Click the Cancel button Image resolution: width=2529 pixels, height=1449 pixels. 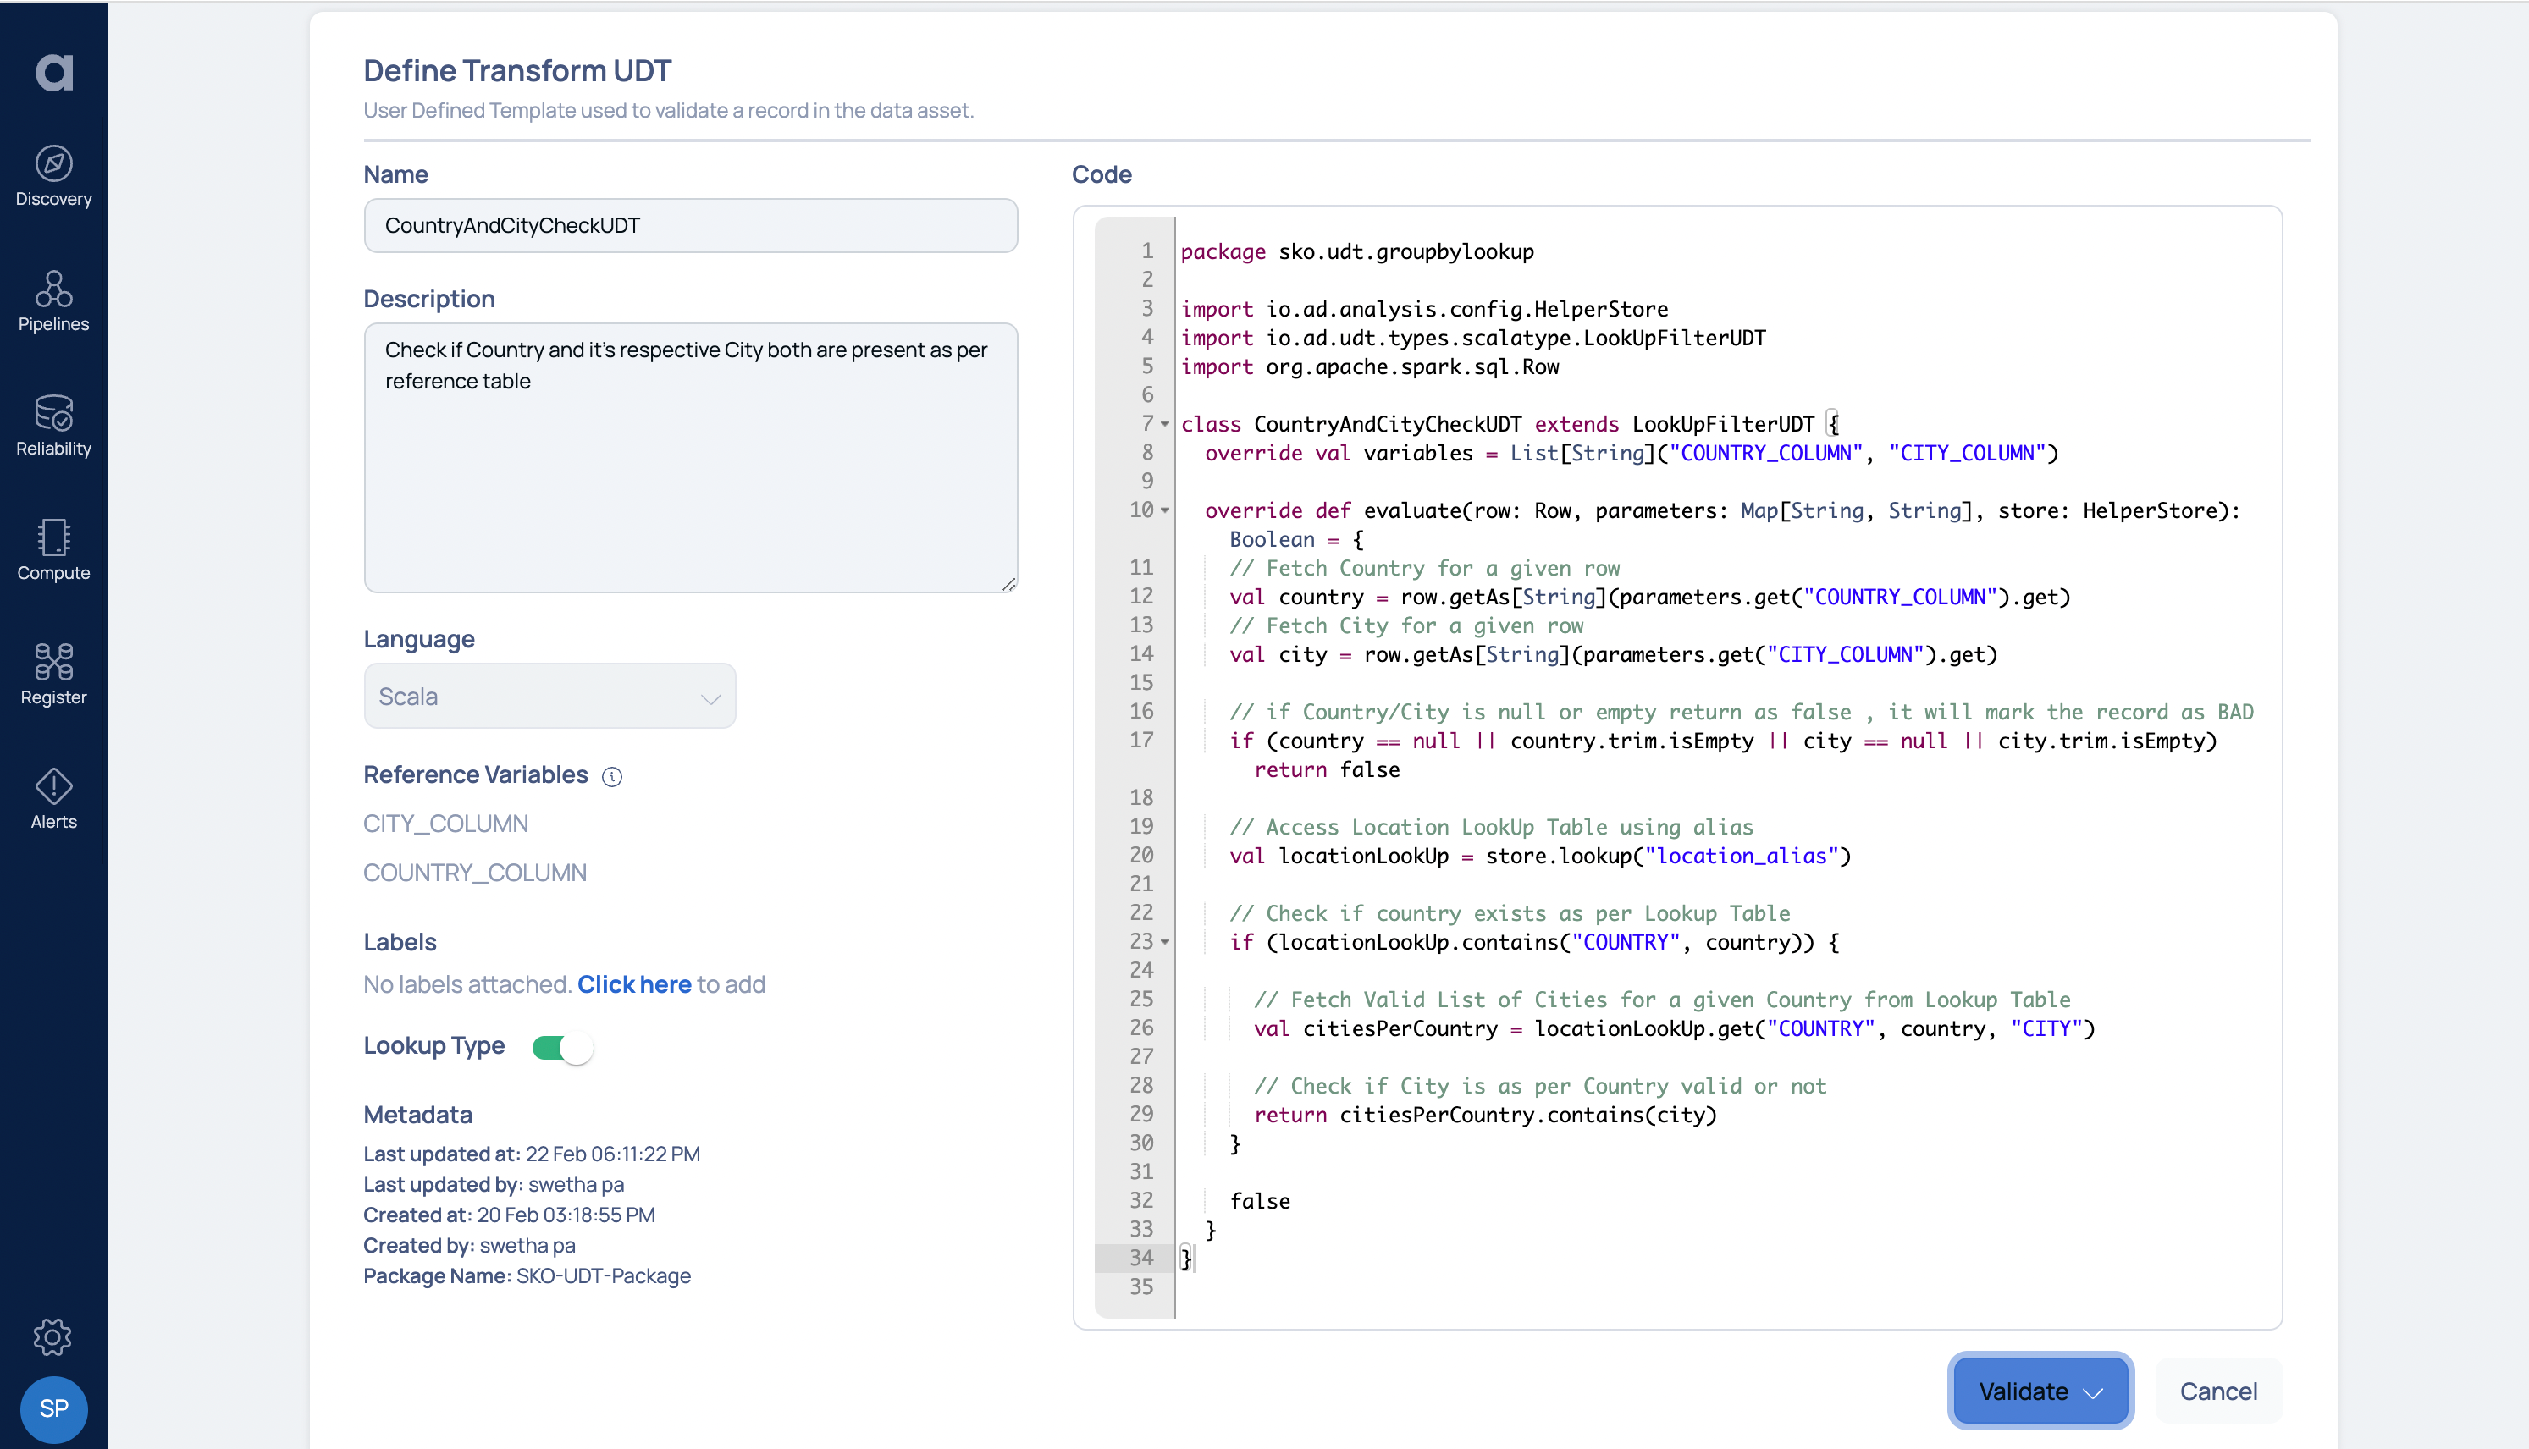click(x=2218, y=1391)
